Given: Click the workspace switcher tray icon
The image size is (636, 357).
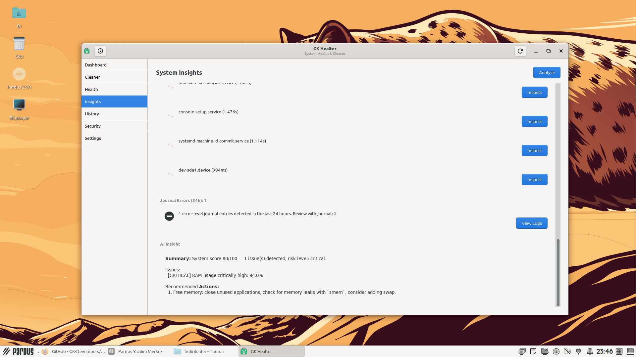Looking at the screenshot, I should point(522,351).
